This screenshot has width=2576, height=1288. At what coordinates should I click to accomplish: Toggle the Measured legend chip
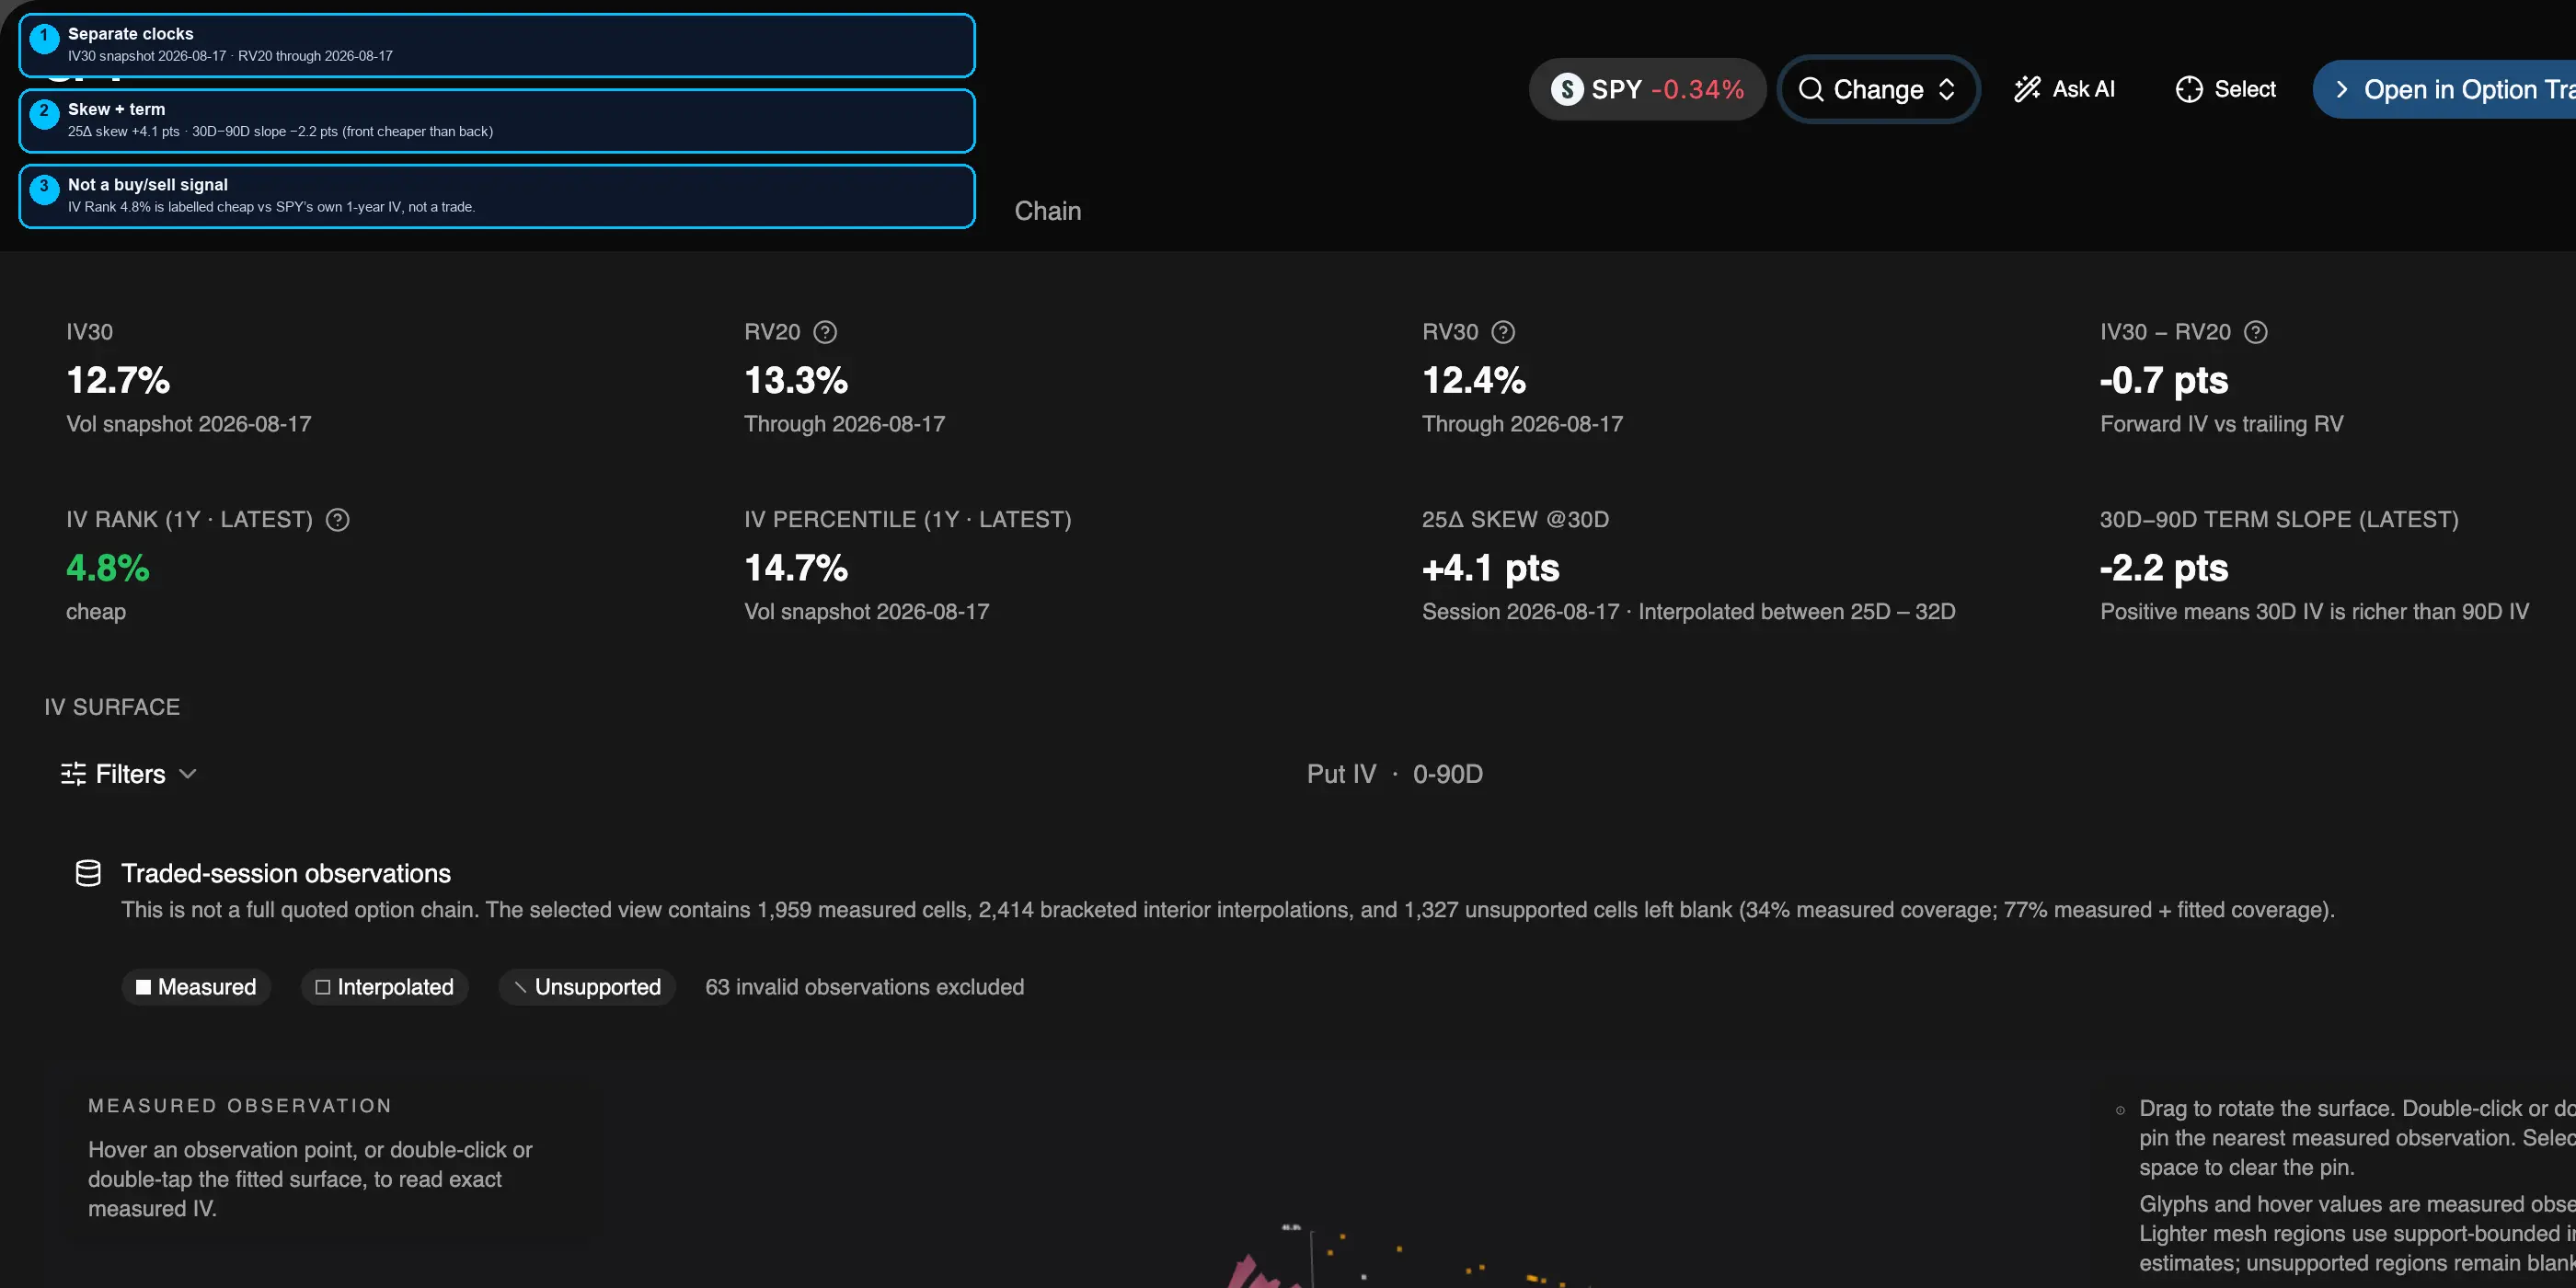coord(196,987)
